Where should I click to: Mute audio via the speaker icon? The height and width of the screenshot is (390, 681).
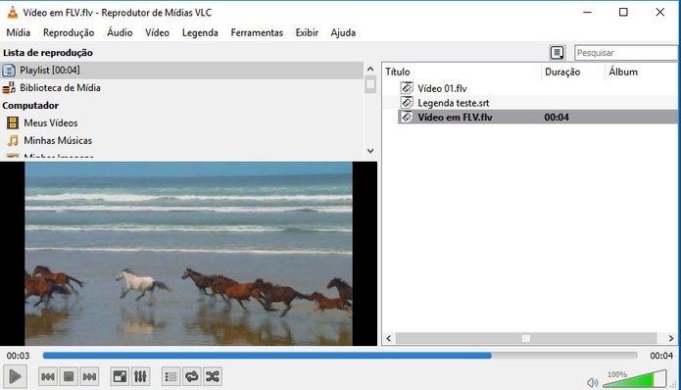[592, 382]
